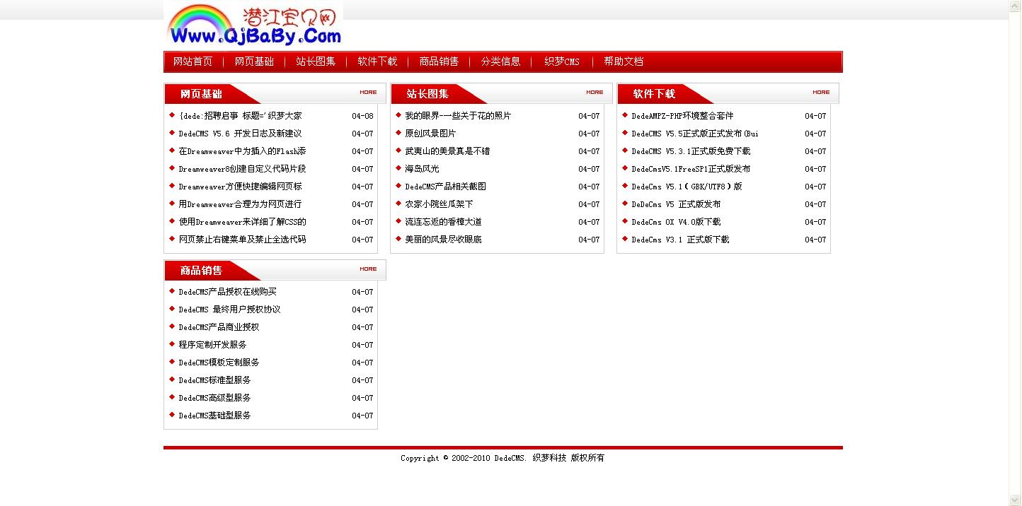Open DedeCms V3.1 正式版下载 link

coord(680,240)
